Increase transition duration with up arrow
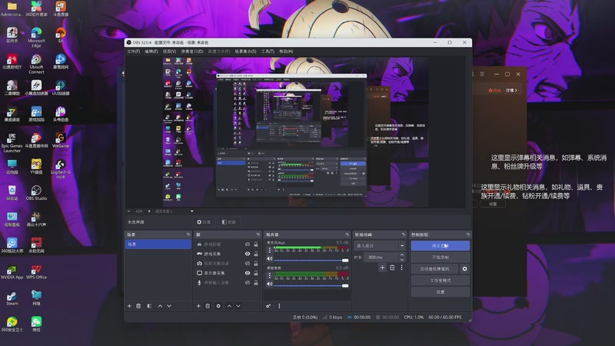 click(401, 255)
